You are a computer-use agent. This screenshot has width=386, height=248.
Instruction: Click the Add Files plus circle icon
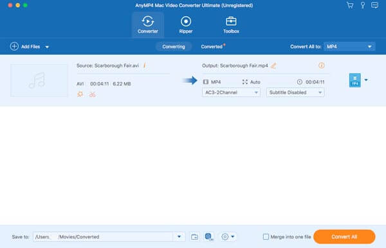pyautogui.click(x=14, y=46)
